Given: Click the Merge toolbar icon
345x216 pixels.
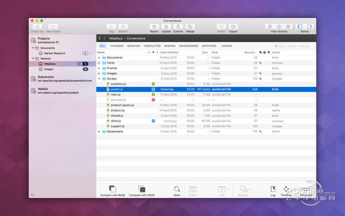Looking at the screenshot, I should [x=190, y=27].
